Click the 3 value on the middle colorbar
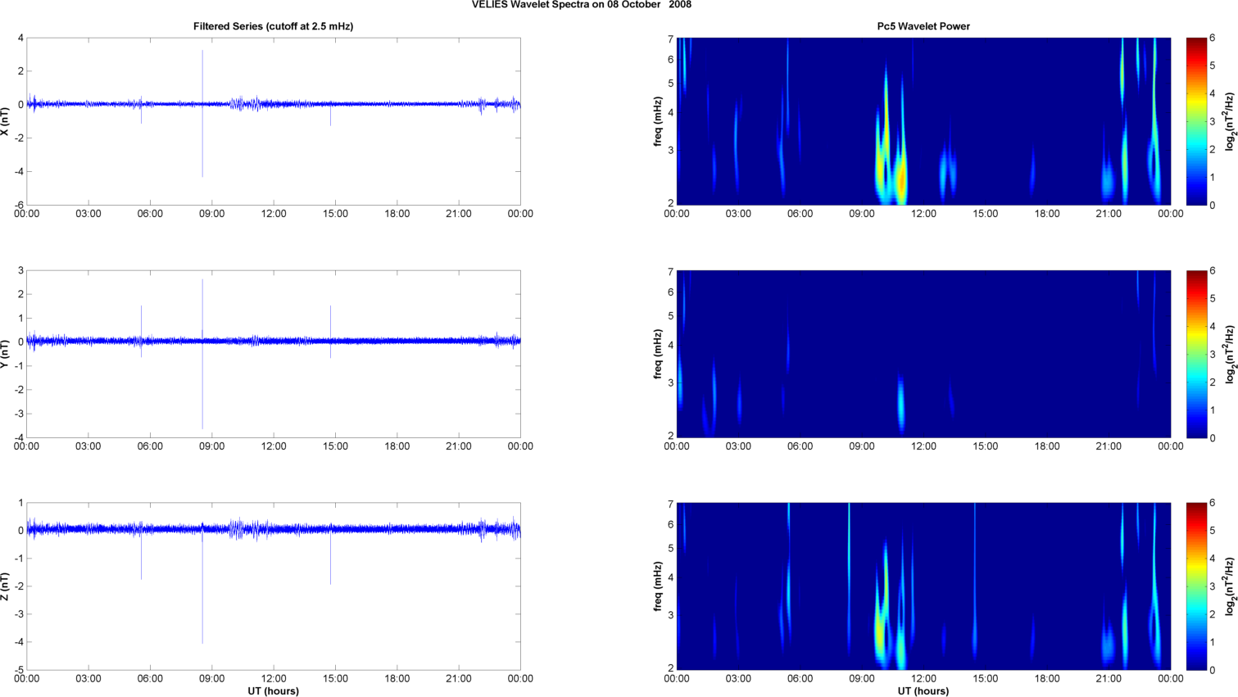The width and height of the screenshot is (1238, 697). (x=1213, y=355)
